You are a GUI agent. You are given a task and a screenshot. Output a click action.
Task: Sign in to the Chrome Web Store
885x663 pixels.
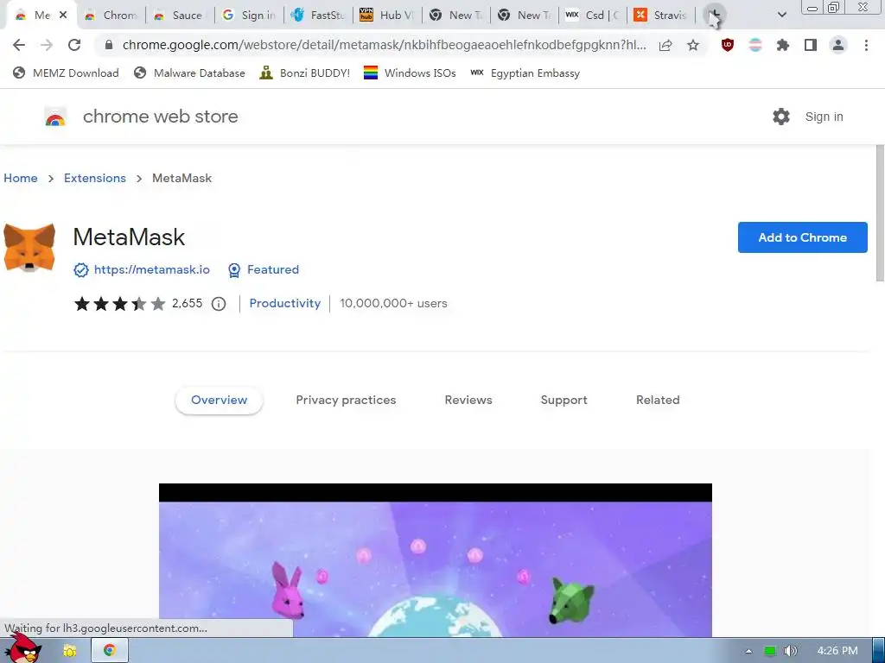click(824, 117)
